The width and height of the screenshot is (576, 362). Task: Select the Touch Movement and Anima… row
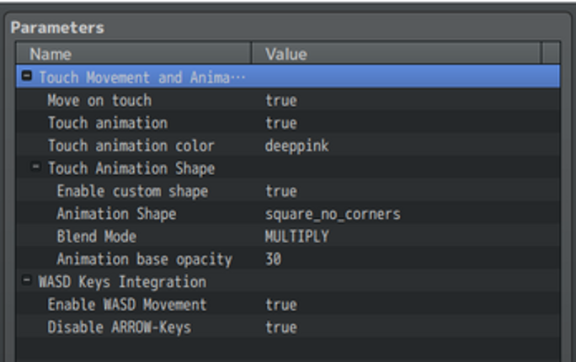(288, 77)
